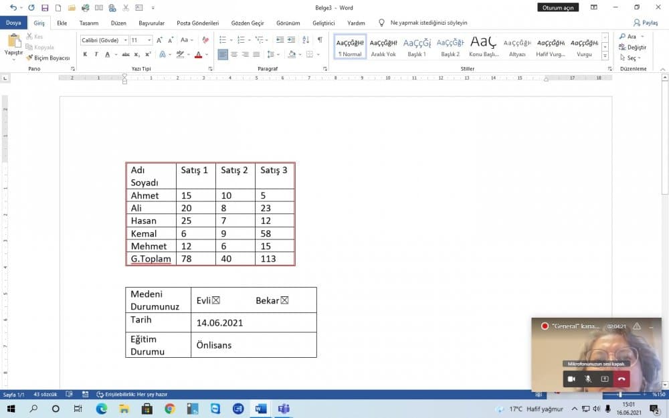This screenshot has height=418, width=669.
Task: Open the Aa change case dropdown
Action: point(187,40)
